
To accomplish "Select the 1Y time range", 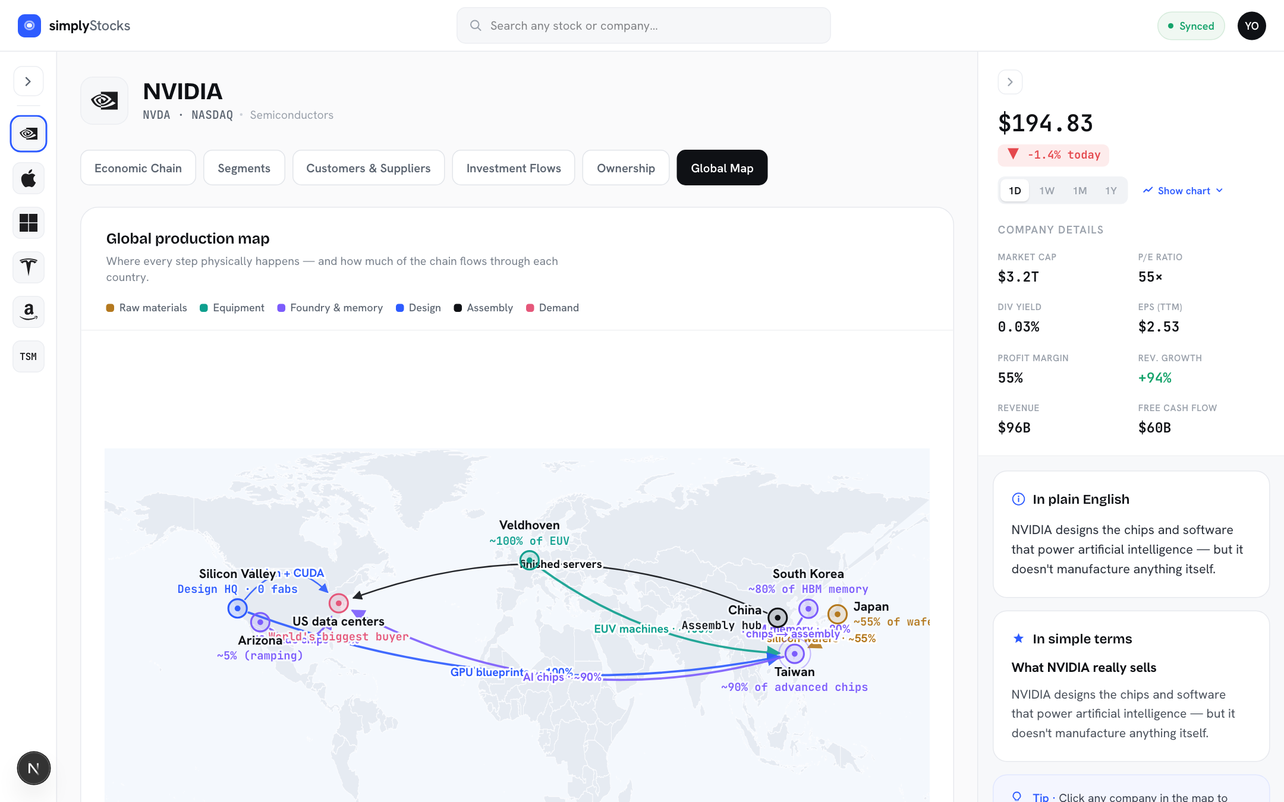I will click(x=1111, y=191).
